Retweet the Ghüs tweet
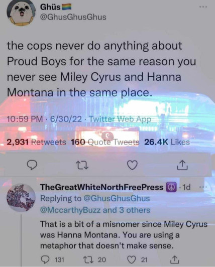215x267 pixels. (82, 165)
